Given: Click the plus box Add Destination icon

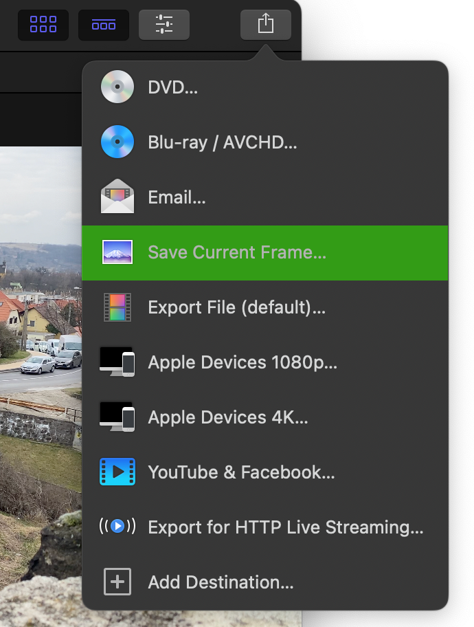Looking at the screenshot, I should pyautogui.click(x=117, y=582).
